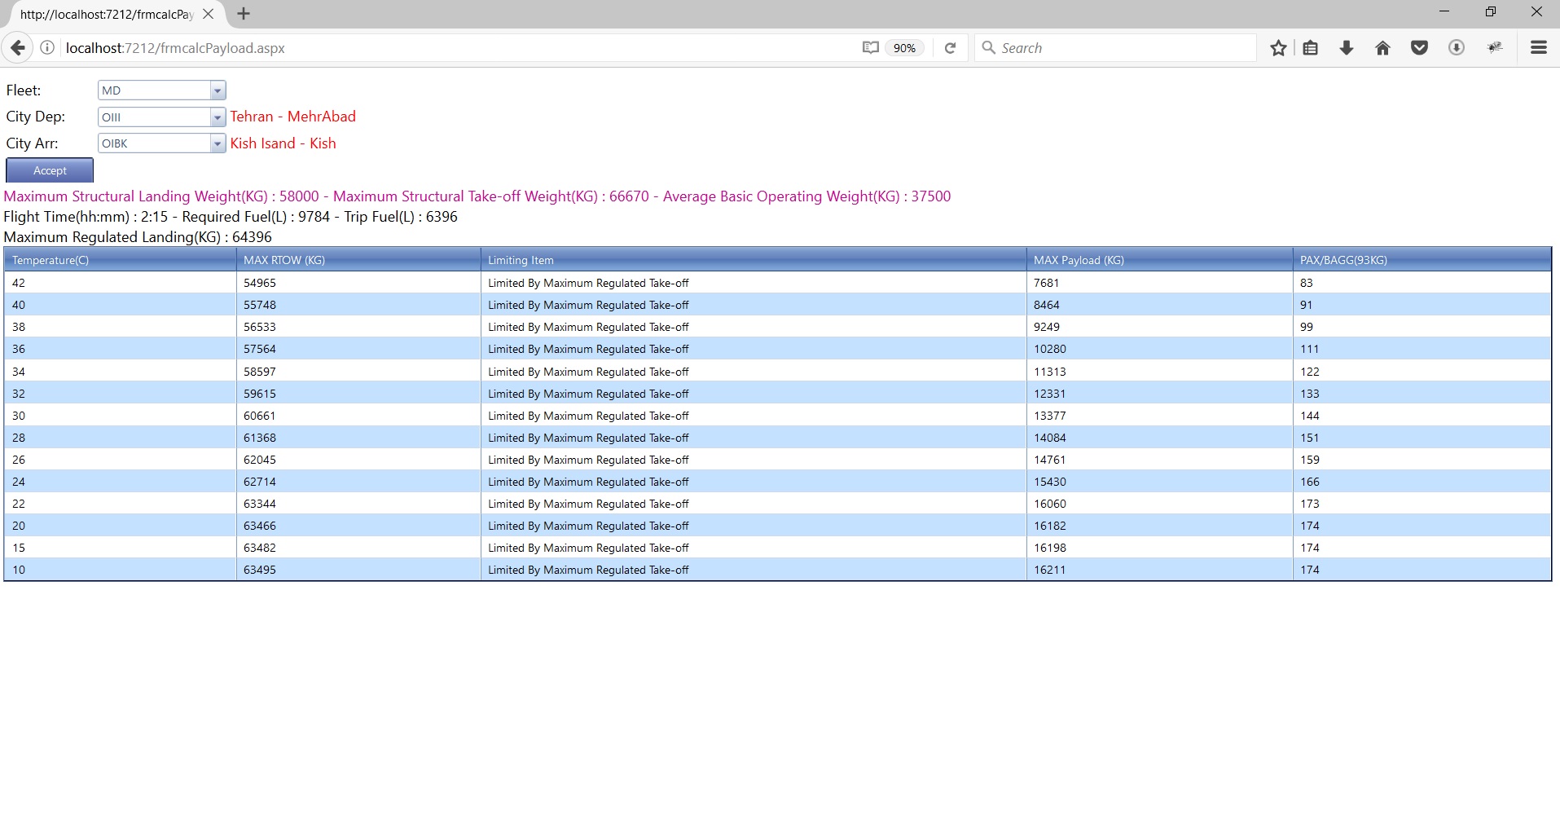Bookmark this page with the star icon
Image resolution: width=1560 pixels, height=837 pixels.
[x=1278, y=48]
